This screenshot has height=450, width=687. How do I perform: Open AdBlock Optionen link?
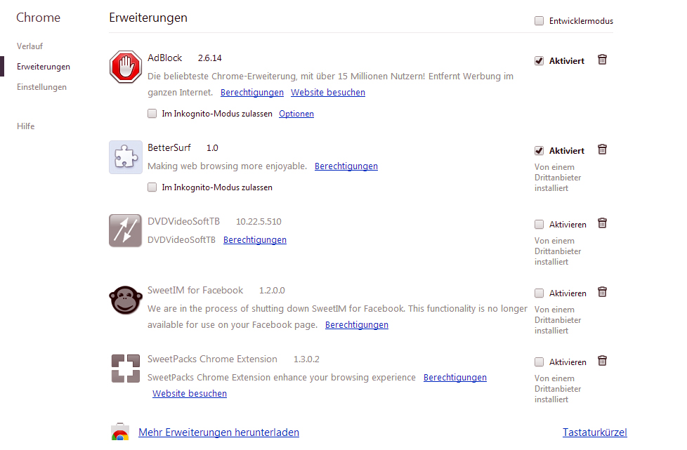tap(296, 114)
